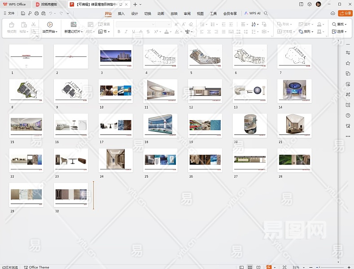Click the WPS AI button
Screen dimensions: 354x269
click(253, 13)
